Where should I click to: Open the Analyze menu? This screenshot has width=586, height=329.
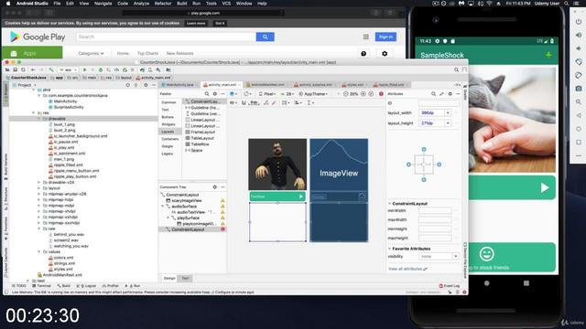[141, 4]
